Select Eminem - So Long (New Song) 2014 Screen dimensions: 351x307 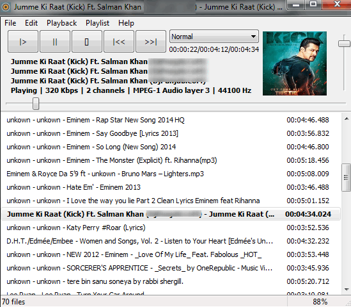(x=171, y=147)
